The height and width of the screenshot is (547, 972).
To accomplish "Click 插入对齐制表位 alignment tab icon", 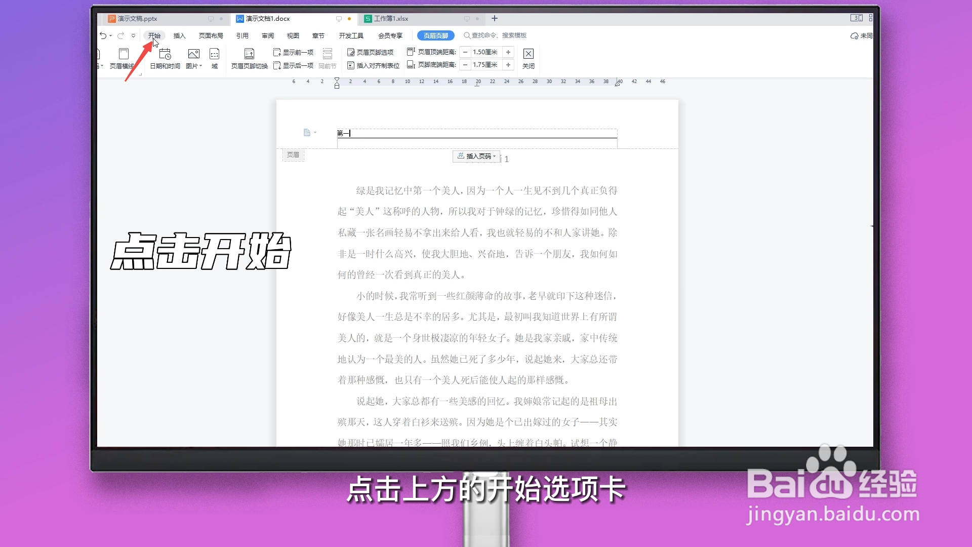I will click(373, 65).
